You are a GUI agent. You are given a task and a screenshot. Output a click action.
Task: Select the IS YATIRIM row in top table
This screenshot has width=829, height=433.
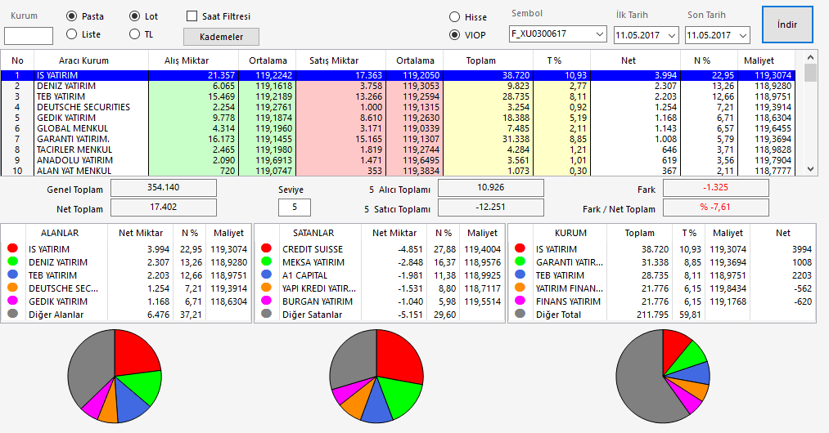point(398,75)
